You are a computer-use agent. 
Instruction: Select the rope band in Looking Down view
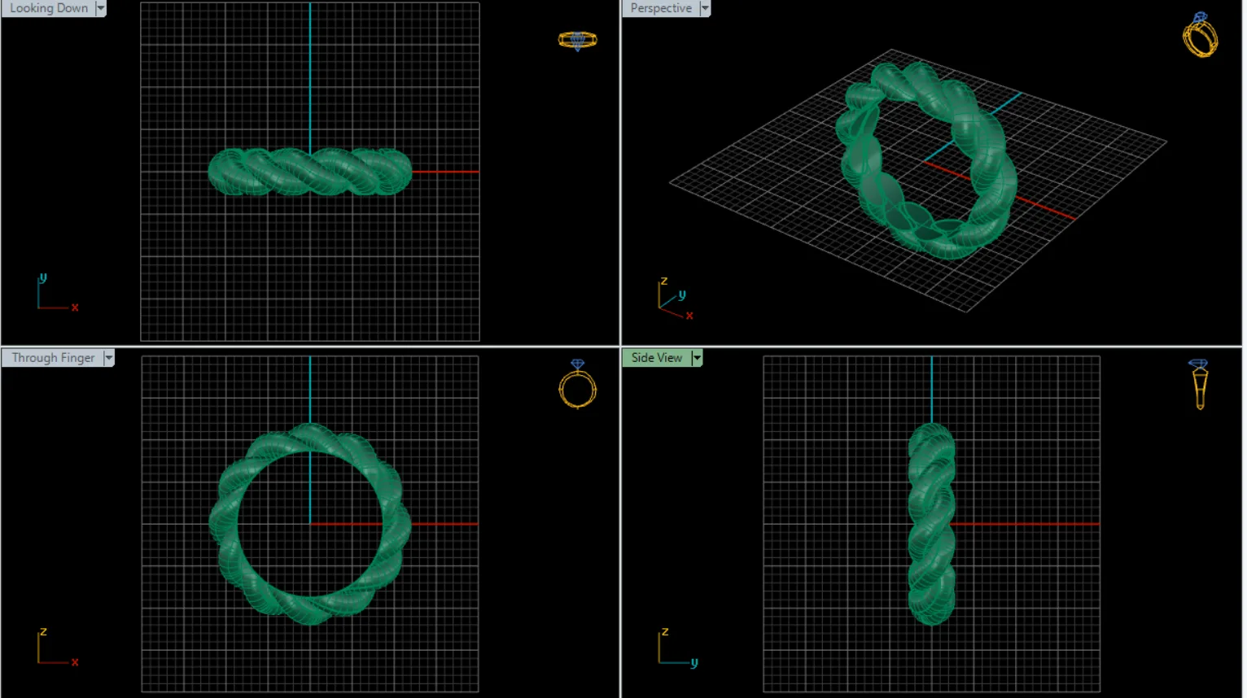[x=310, y=172]
